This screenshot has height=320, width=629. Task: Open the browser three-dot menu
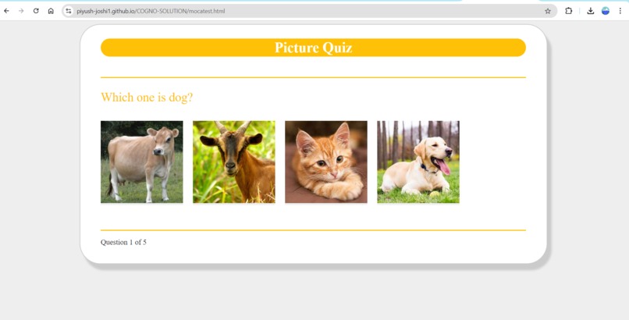[x=620, y=11]
